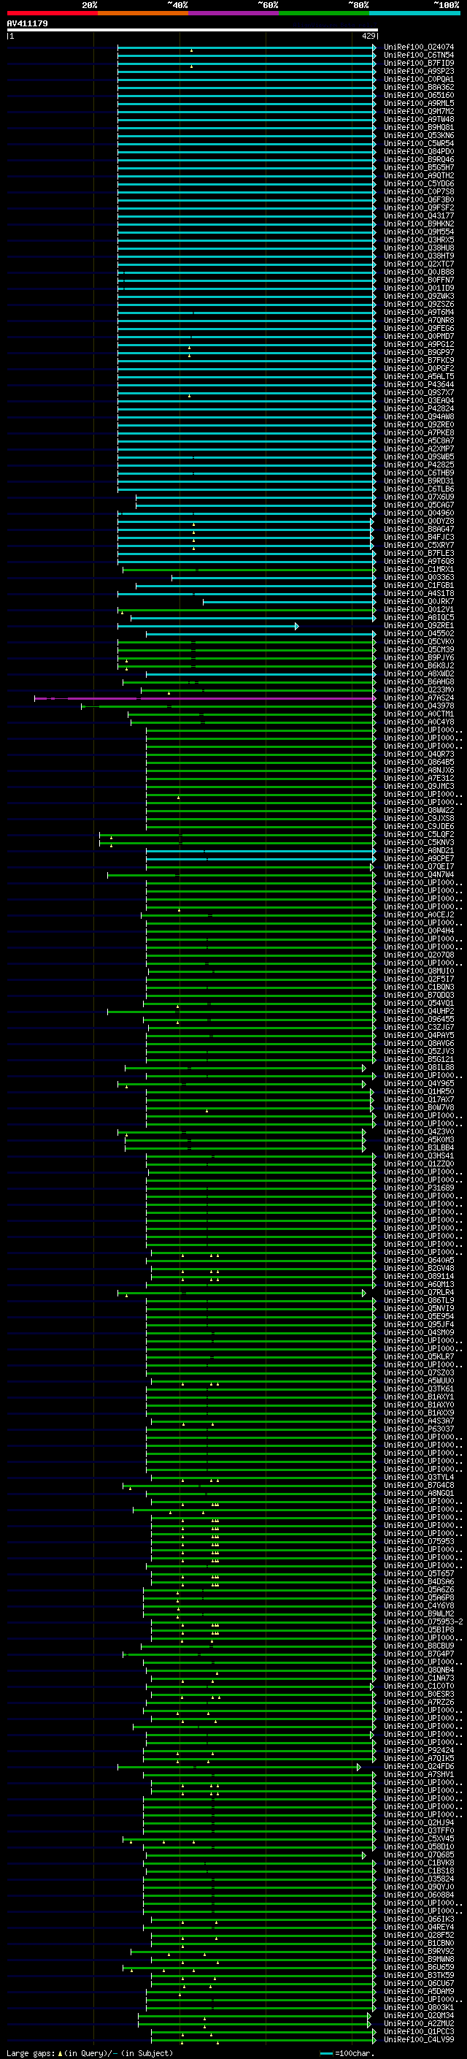Click the UniRef100_A9RML5 entry
The height and width of the screenshot is (2059, 467).
pos(418,104)
